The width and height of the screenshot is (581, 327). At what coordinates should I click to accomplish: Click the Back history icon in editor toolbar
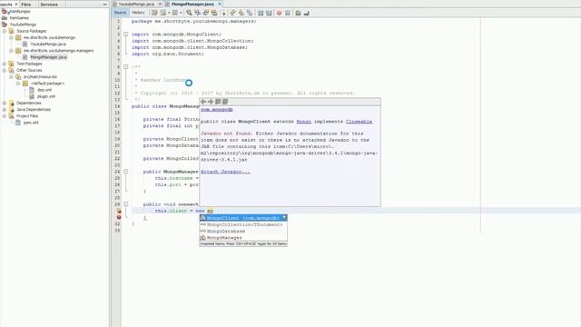click(163, 13)
